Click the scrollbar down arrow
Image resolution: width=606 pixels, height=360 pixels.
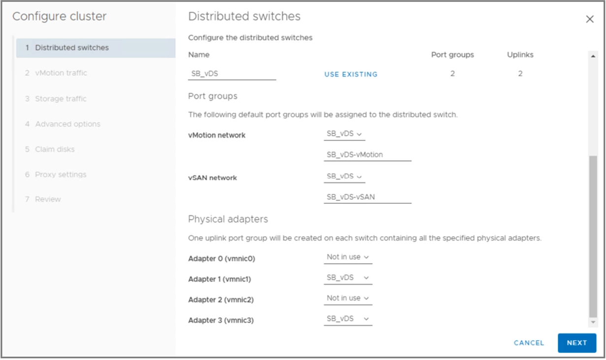pyautogui.click(x=593, y=322)
